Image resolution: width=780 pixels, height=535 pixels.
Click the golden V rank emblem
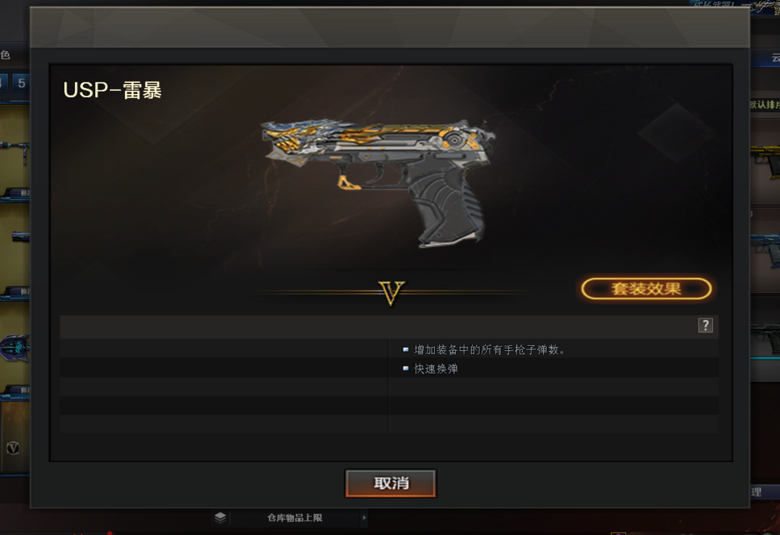(x=391, y=292)
